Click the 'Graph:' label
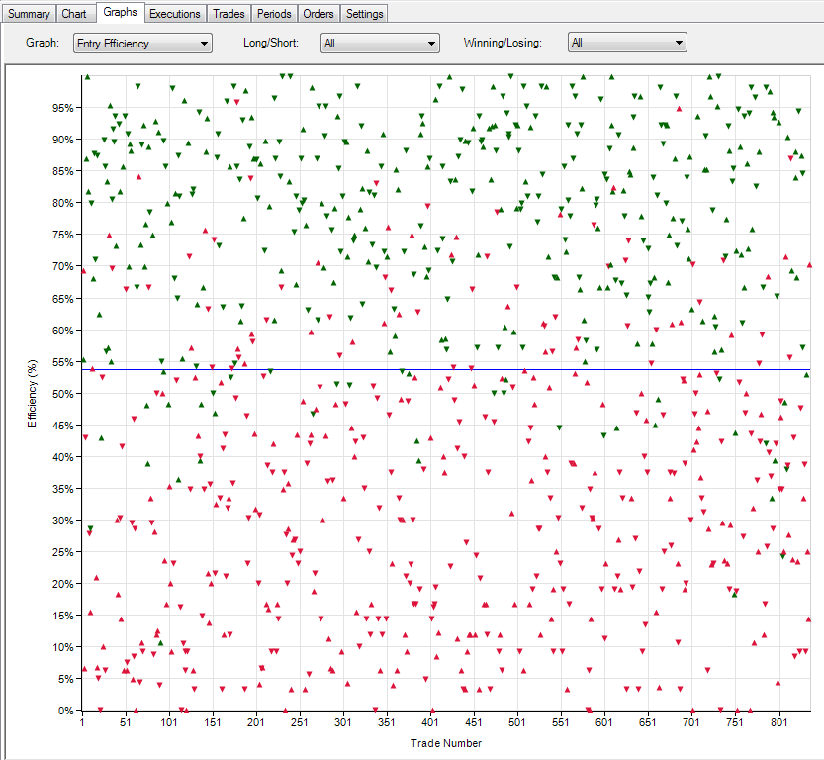 42,43
